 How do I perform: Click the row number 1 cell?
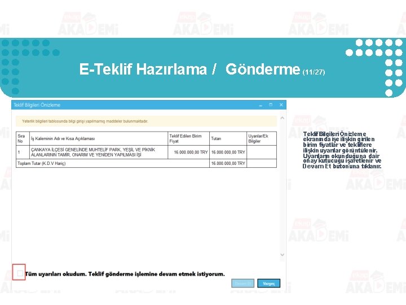[x=23, y=152]
